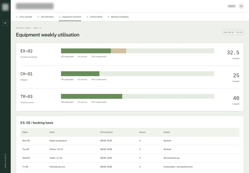
Task: Open the Crew calendar tab
Action: click(24, 17)
